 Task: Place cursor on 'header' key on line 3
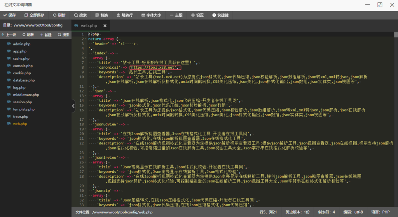101,43
